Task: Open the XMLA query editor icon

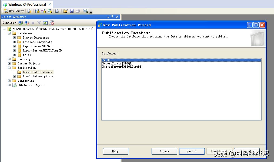Action: (50, 11)
